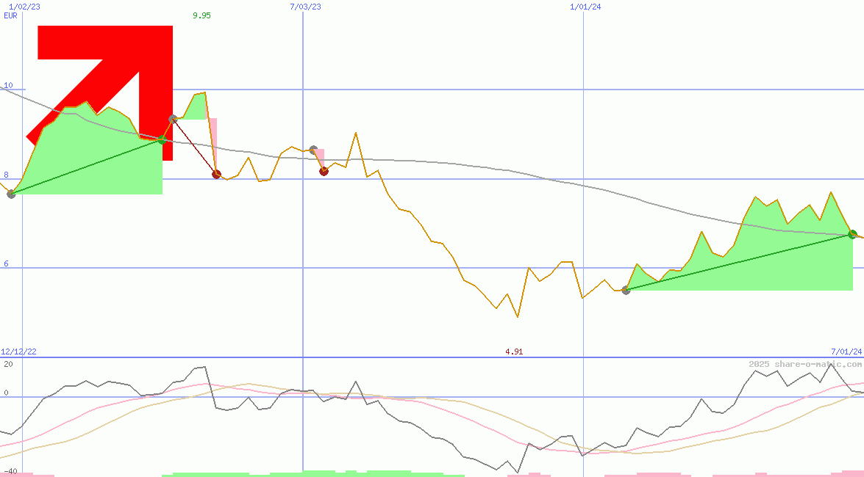This screenshot has height=477, width=864.
Task: Select red marker just right of 7/03/23 line
Action: pyautogui.click(x=324, y=171)
